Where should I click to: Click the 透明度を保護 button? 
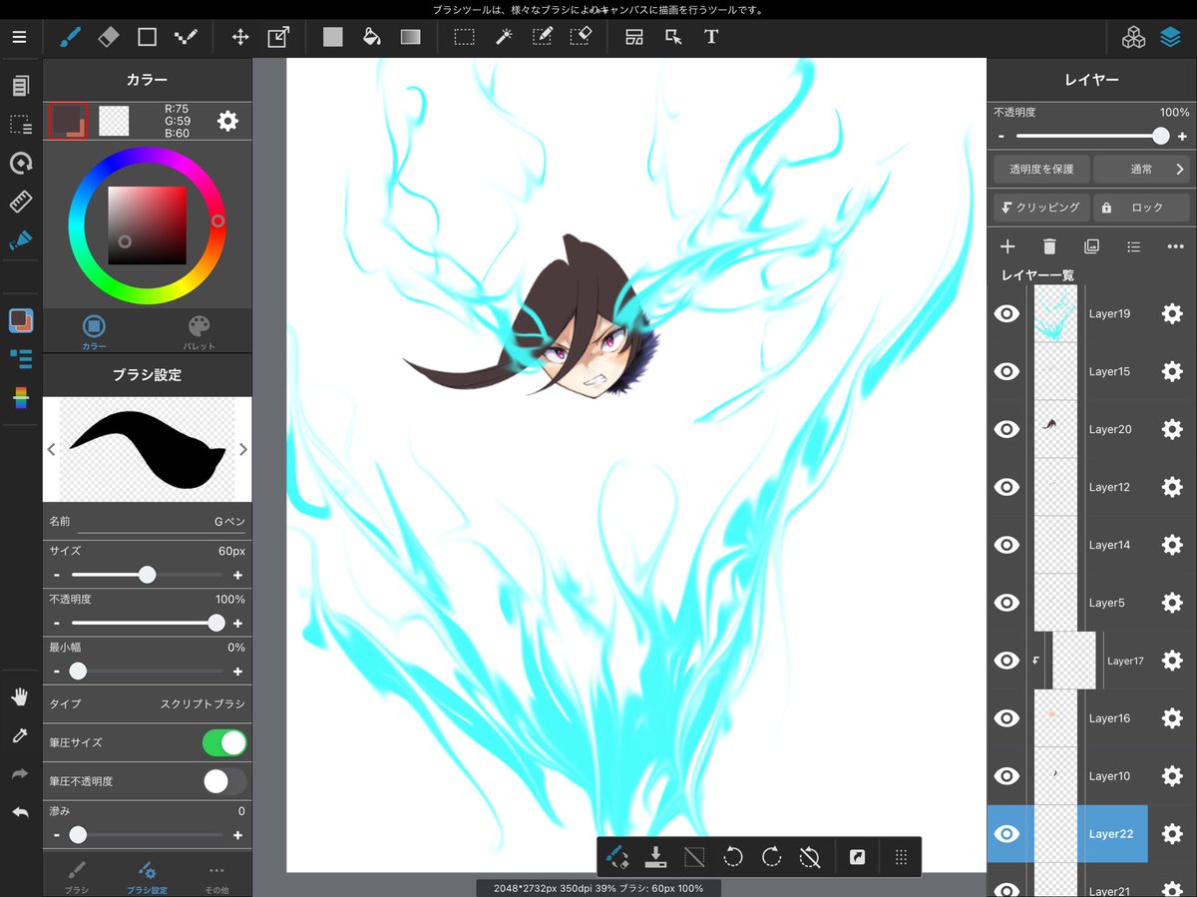click(1041, 170)
